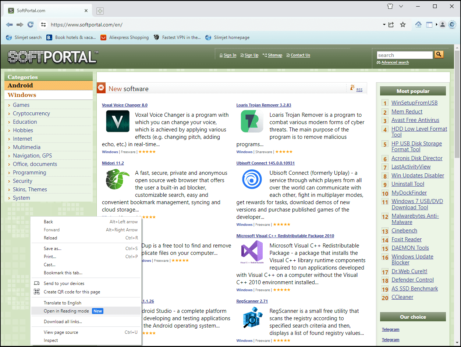Open the Slimjet search bookmark

tap(24, 37)
